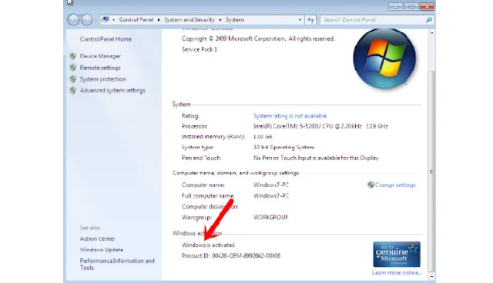Click the shield icon next to Device Manager
Screen dimensions: 493x283
(72, 56)
